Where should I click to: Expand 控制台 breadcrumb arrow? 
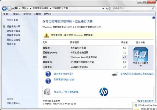point(31,9)
